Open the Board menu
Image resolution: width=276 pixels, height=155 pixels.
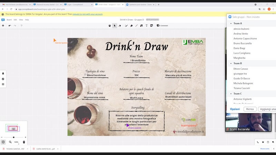point(9,20)
